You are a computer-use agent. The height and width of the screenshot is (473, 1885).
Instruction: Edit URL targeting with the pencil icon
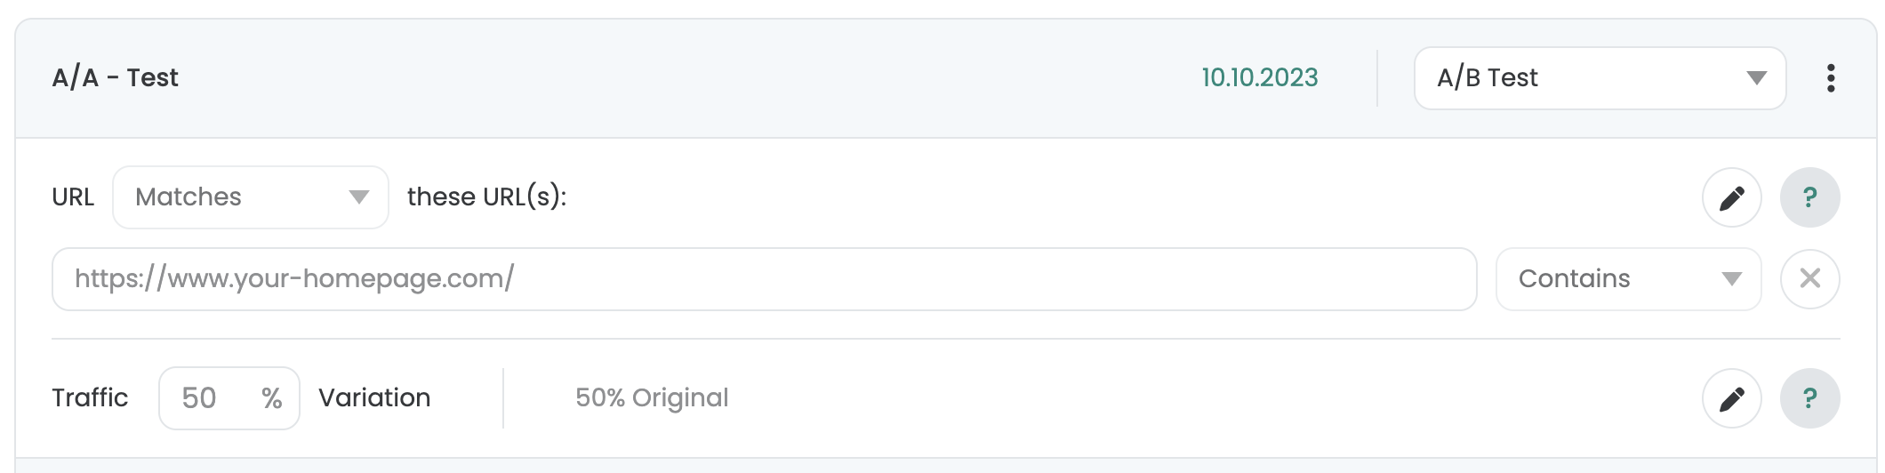click(1732, 197)
